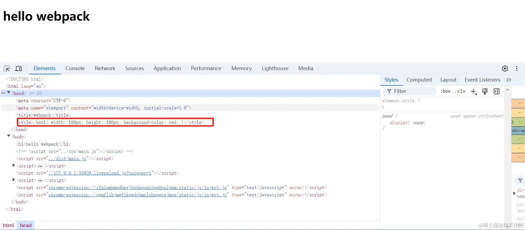
Task: Open the Performance tab
Action: click(x=206, y=68)
